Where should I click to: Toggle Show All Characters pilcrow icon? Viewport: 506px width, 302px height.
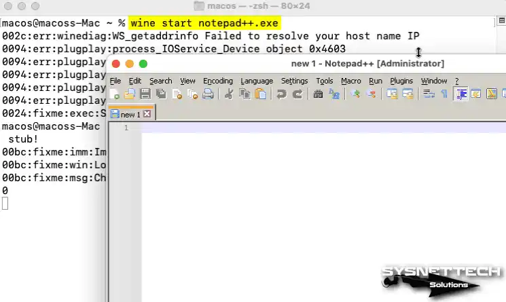[x=444, y=94]
